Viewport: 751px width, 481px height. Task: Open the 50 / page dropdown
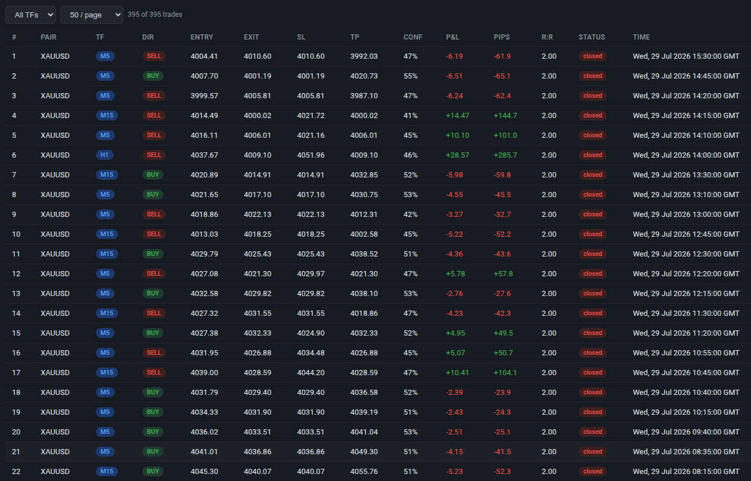92,15
